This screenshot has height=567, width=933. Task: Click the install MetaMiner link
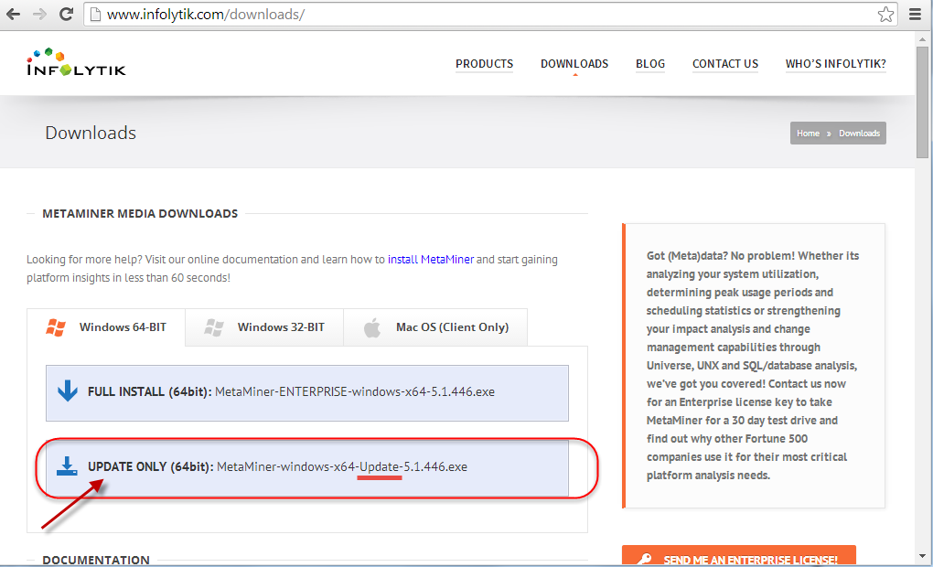[431, 260]
